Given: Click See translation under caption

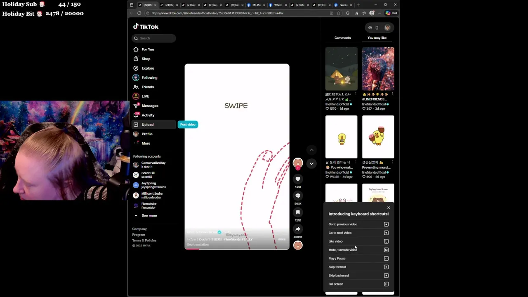Looking at the screenshot, I should pos(198,245).
